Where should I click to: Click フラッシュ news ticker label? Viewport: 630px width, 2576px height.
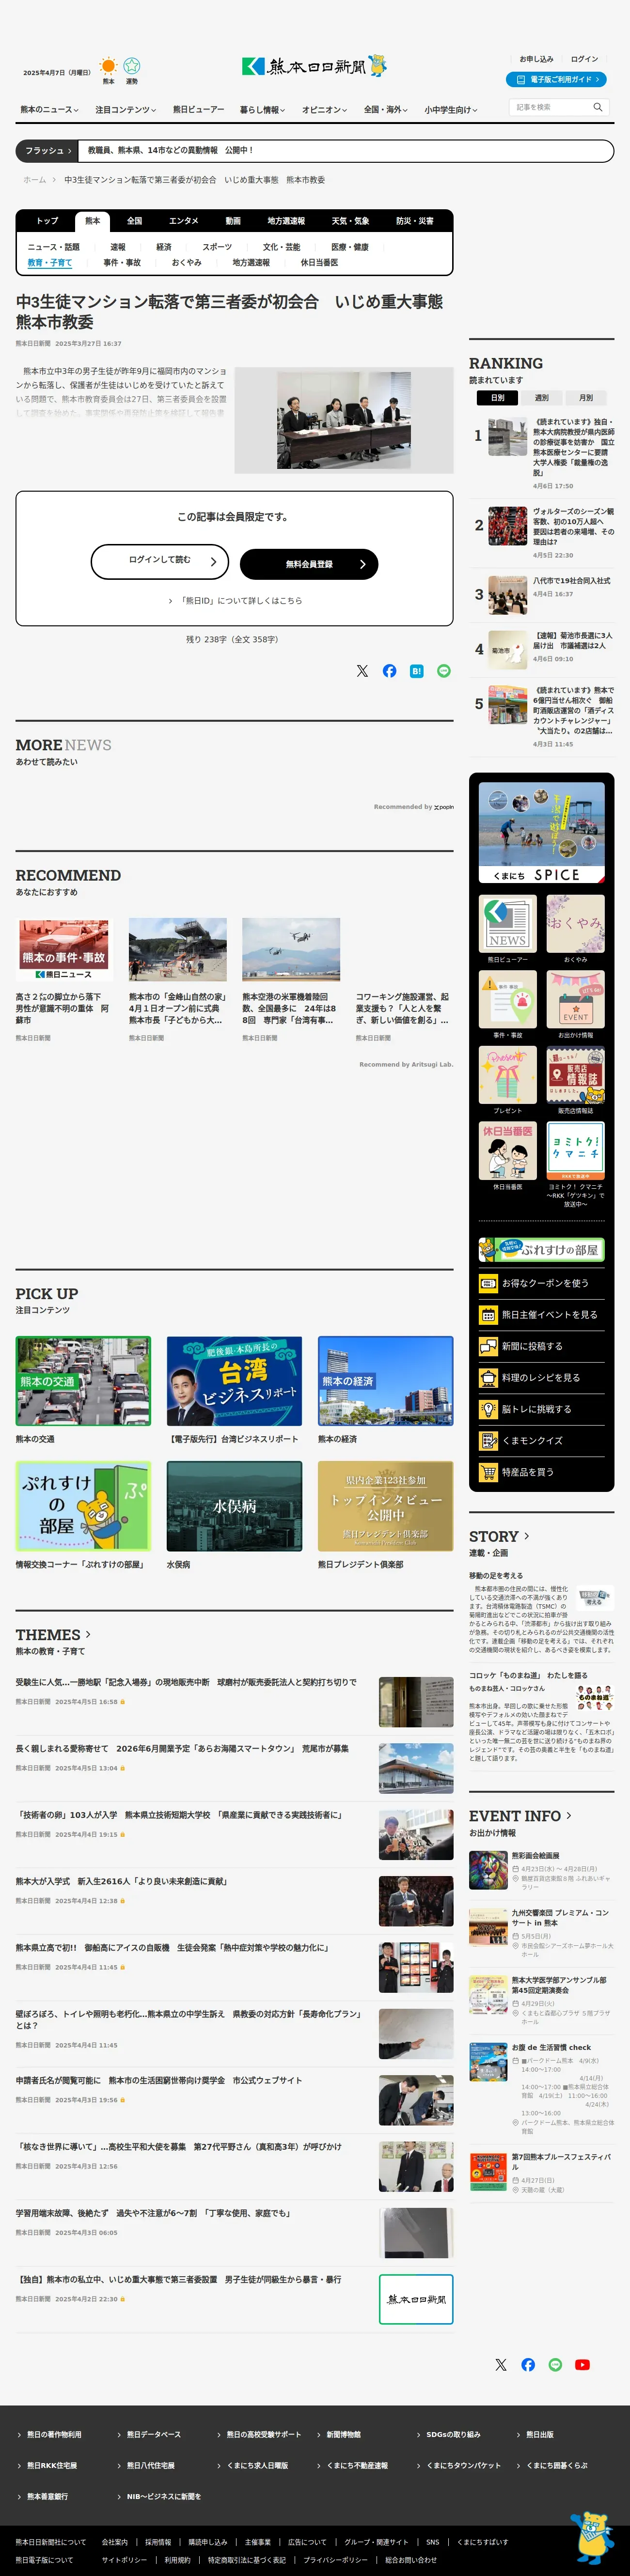point(47,151)
